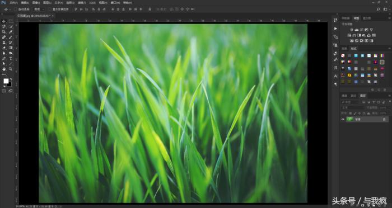Add a Curves adjustment
The height and width of the screenshot is (208, 392).
tap(361, 30)
